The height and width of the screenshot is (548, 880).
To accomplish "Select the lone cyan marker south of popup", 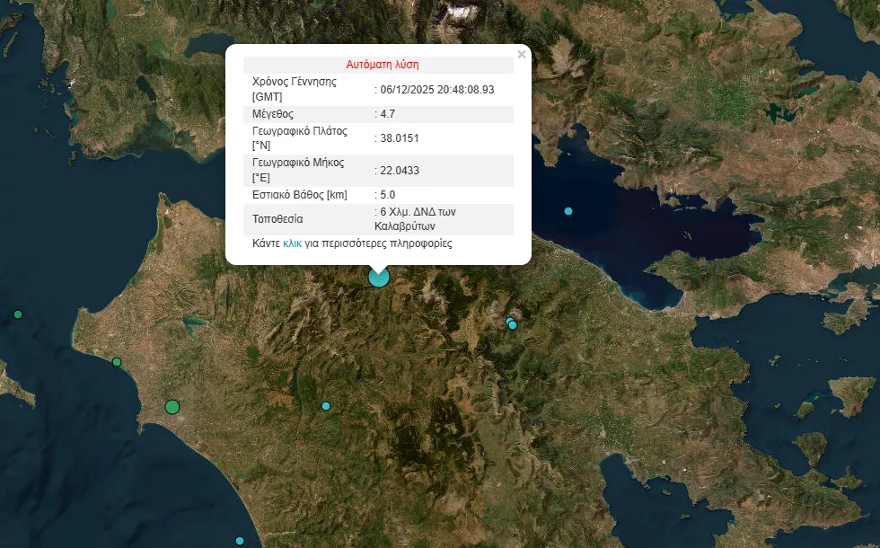I will click(326, 406).
